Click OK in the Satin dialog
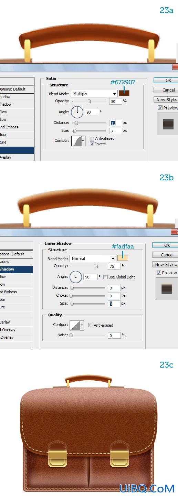Viewport: 178px width, 497px height. 166,80
